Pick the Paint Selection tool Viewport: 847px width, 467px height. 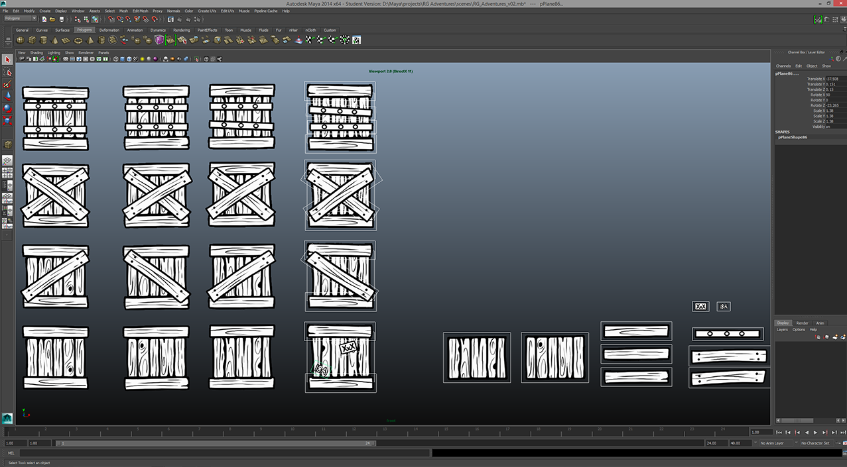coord(7,84)
